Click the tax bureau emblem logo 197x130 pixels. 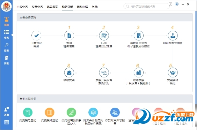tap(6, 6)
